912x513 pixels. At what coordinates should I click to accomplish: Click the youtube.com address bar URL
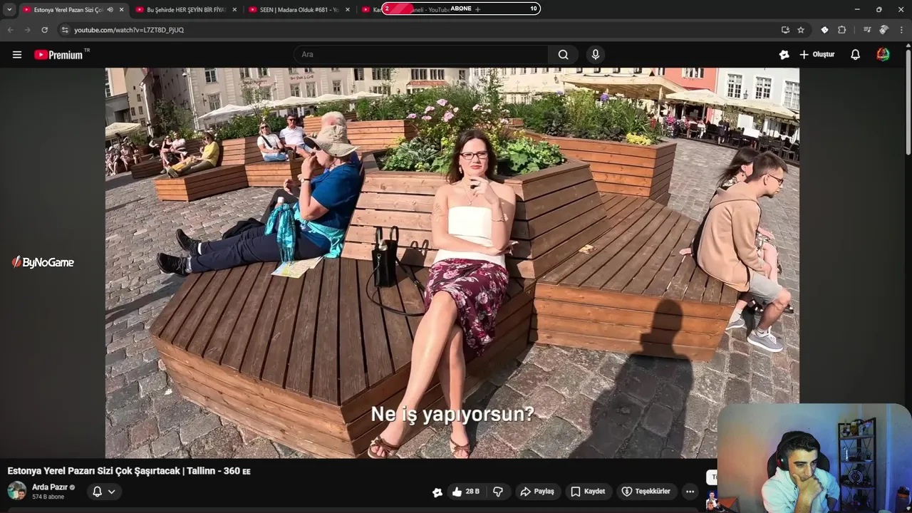pos(129,30)
